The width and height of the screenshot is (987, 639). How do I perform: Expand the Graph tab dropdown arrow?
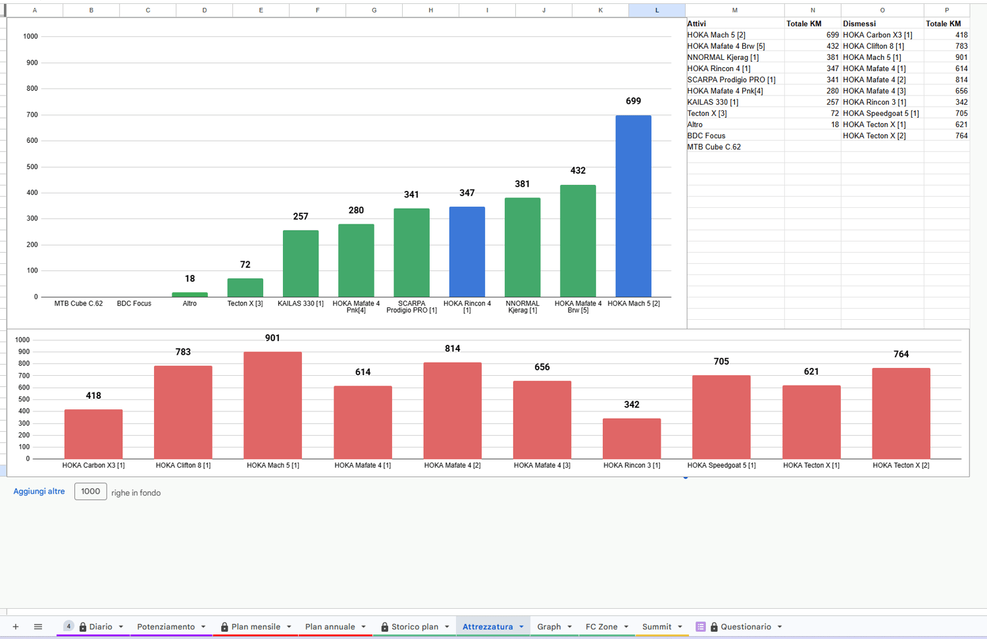point(569,627)
